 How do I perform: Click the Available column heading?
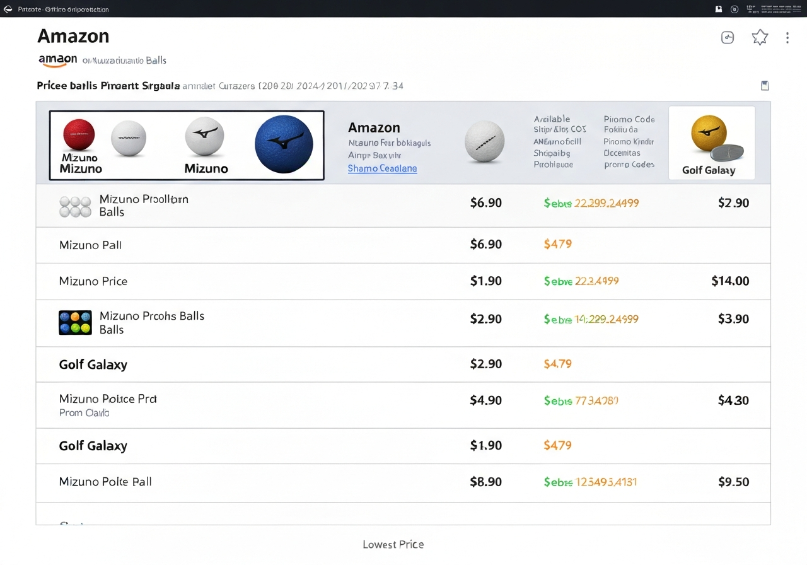552,119
